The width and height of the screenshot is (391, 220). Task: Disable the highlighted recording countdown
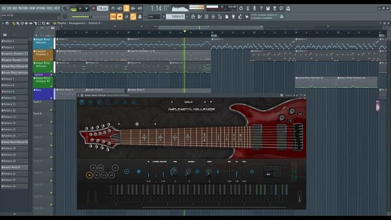click(x=126, y=8)
